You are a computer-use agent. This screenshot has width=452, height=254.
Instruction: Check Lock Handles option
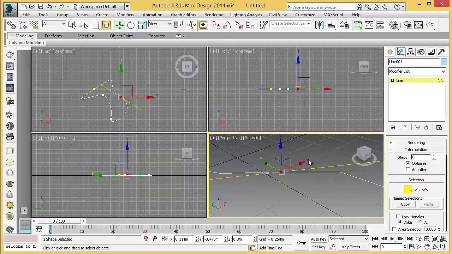pos(398,217)
